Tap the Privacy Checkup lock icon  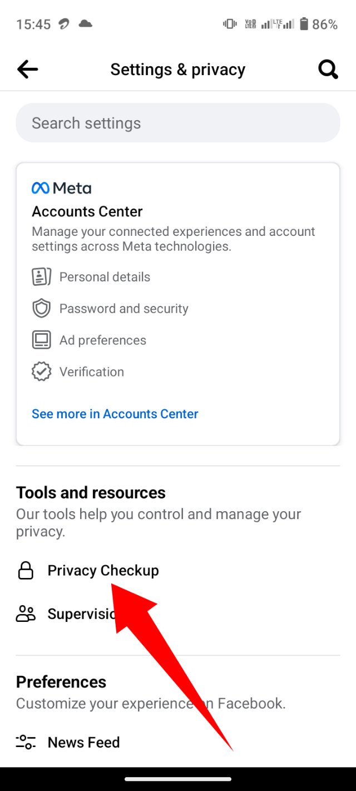tap(26, 571)
